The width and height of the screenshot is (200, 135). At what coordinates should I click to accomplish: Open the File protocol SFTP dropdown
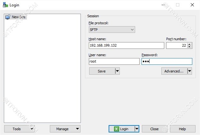pos(112,30)
